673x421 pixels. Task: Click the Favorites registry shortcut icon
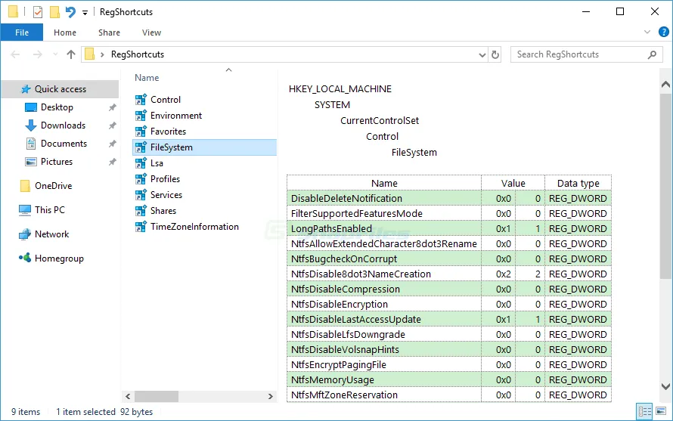141,132
